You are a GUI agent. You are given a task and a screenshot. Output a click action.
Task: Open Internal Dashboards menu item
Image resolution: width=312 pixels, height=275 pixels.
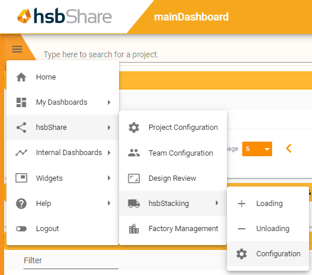pyautogui.click(x=63, y=153)
